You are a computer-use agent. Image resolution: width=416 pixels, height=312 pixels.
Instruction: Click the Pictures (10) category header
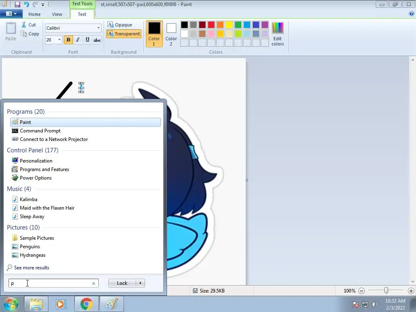[x=23, y=227]
